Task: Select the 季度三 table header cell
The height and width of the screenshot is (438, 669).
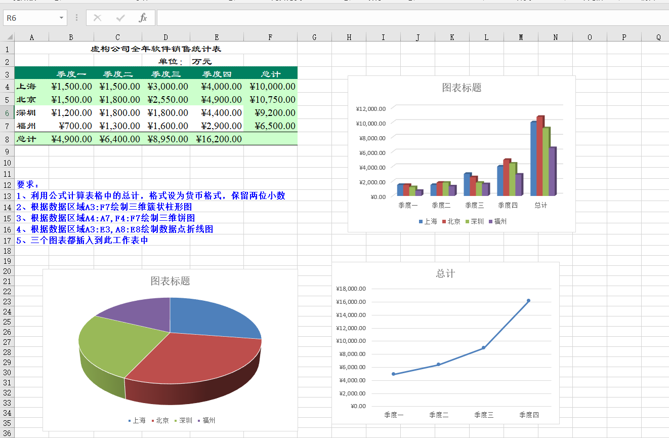Action: (165, 74)
